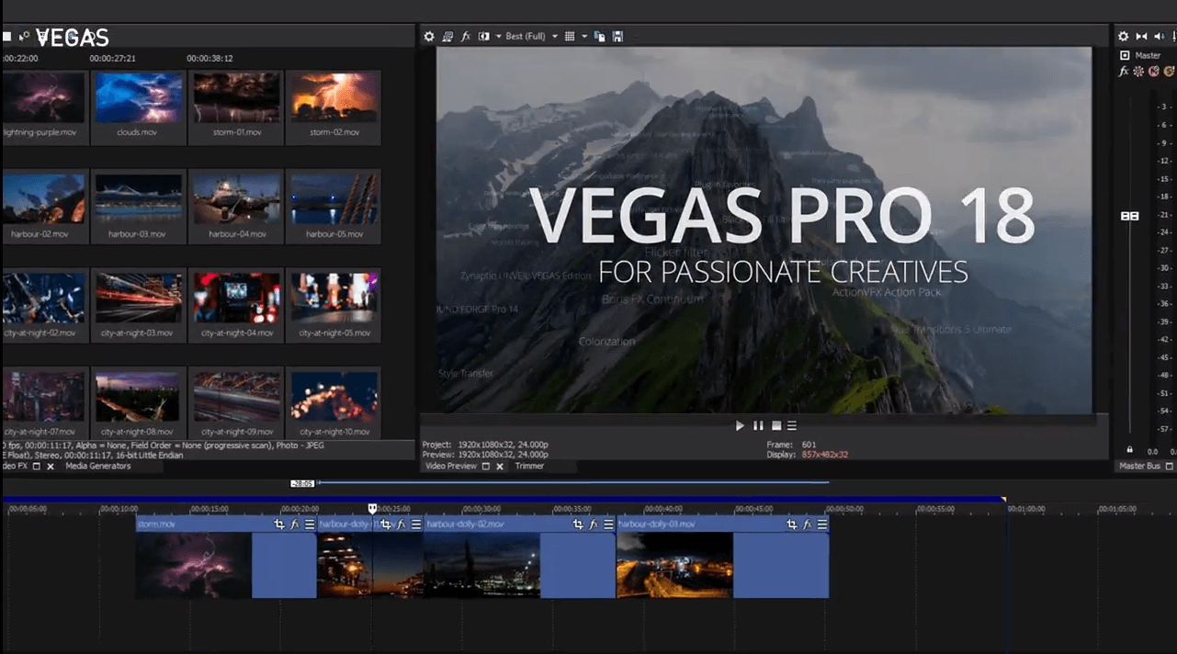
Task: Pause the video preview
Action: tap(758, 425)
